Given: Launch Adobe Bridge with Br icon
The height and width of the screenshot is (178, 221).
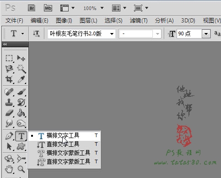Looking at the screenshot, I should click(32, 8).
